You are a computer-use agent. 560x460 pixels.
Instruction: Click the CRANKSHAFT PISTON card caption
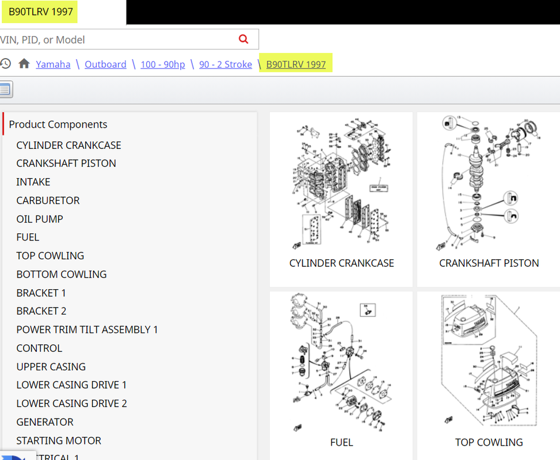pos(489,263)
